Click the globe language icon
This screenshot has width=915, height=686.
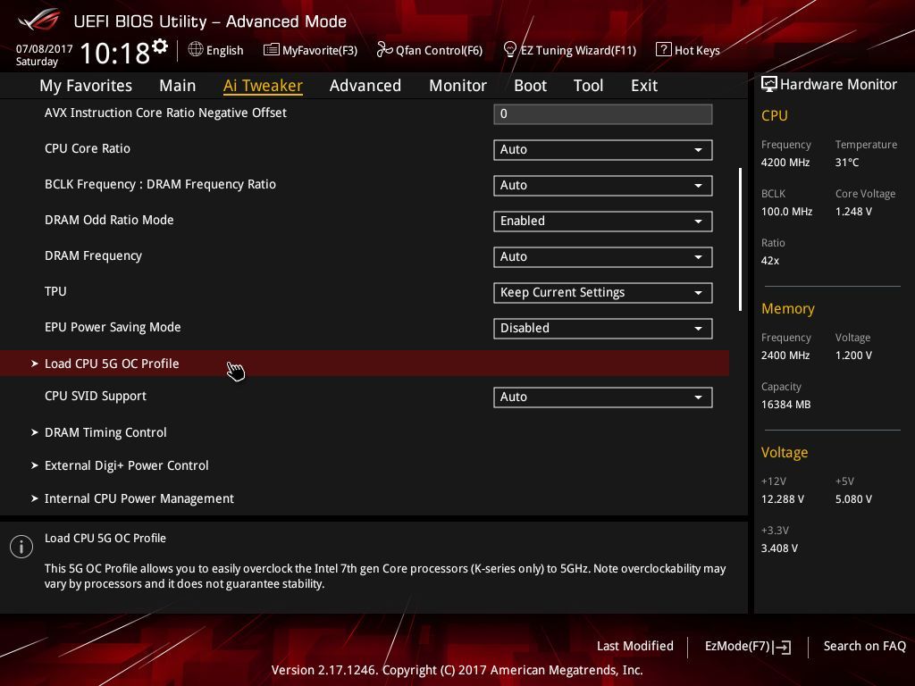pyautogui.click(x=196, y=50)
